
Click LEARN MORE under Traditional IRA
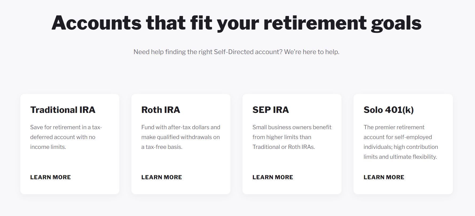tap(50, 177)
